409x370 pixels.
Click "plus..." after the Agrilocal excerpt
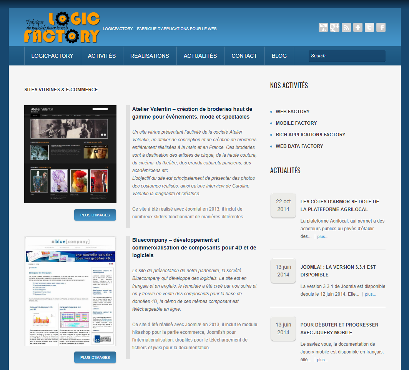(323, 236)
